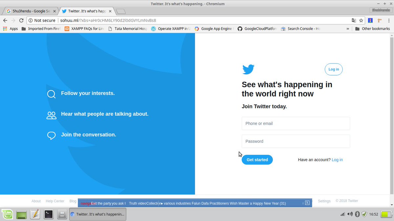Open a new tab with the blank tab button
The image size is (394, 221).
(x=121, y=11)
